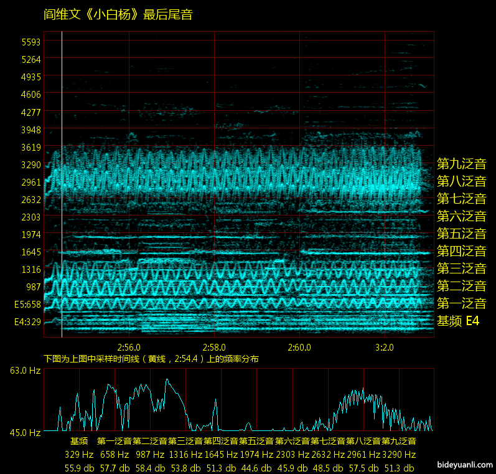Select the 329 Hz value in bottom table
Image resolution: width=496 pixels, height=474 pixels.
pos(79,455)
